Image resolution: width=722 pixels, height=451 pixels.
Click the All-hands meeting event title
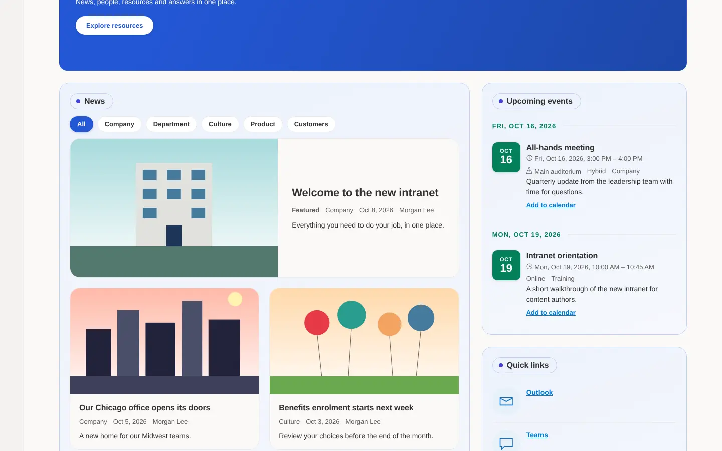point(560,148)
